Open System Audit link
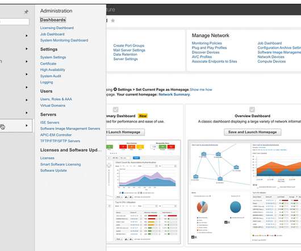301x251 pixels. tap(51, 76)
